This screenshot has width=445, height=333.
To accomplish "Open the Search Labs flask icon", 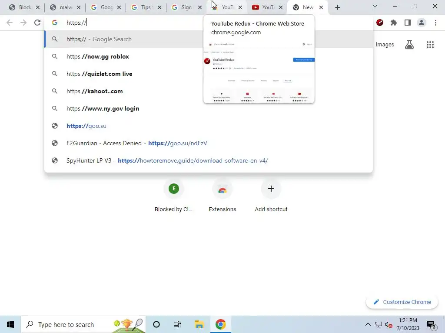I will [x=409, y=45].
